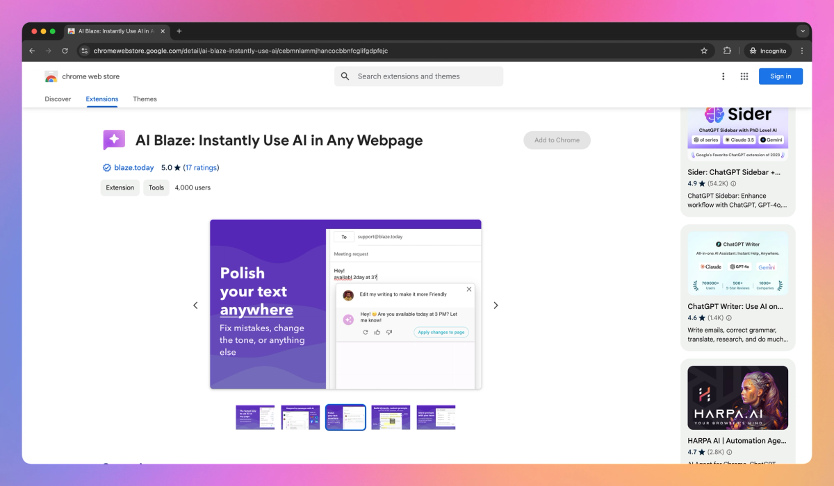This screenshot has height=486, width=834.
Task: Open HARPA AI | Automation Agent title
Action: point(737,440)
